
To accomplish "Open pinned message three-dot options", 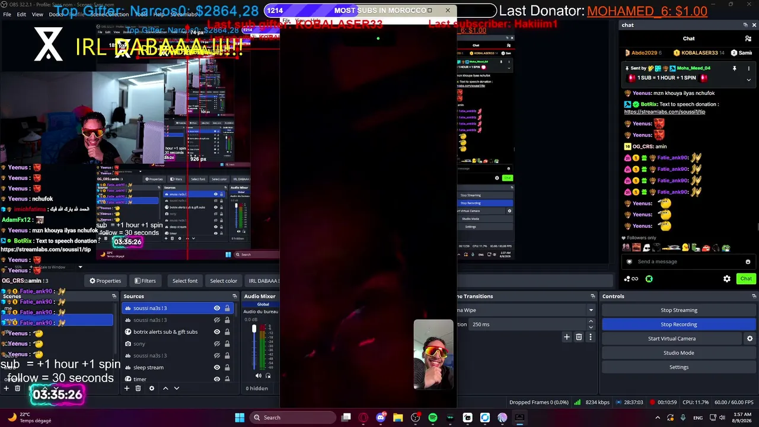I will tap(748, 68).
